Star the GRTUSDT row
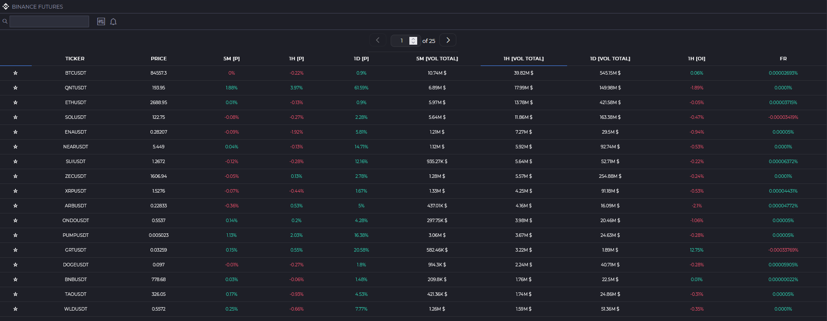This screenshot has height=321, width=827. [16, 250]
